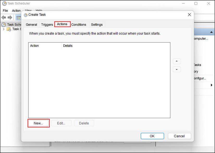
Task: Click the New... action button
Action: (x=39, y=123)
